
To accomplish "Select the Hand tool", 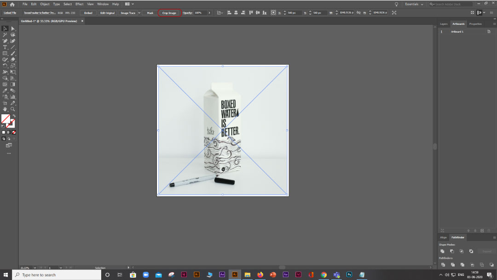I will point(5,109).
